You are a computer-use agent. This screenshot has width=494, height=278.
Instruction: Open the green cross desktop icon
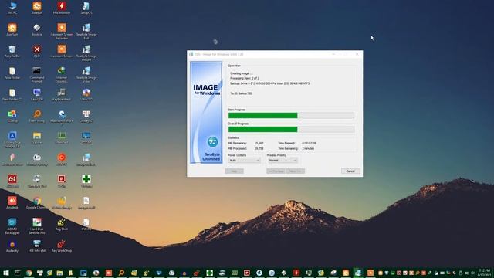[86, 181]
